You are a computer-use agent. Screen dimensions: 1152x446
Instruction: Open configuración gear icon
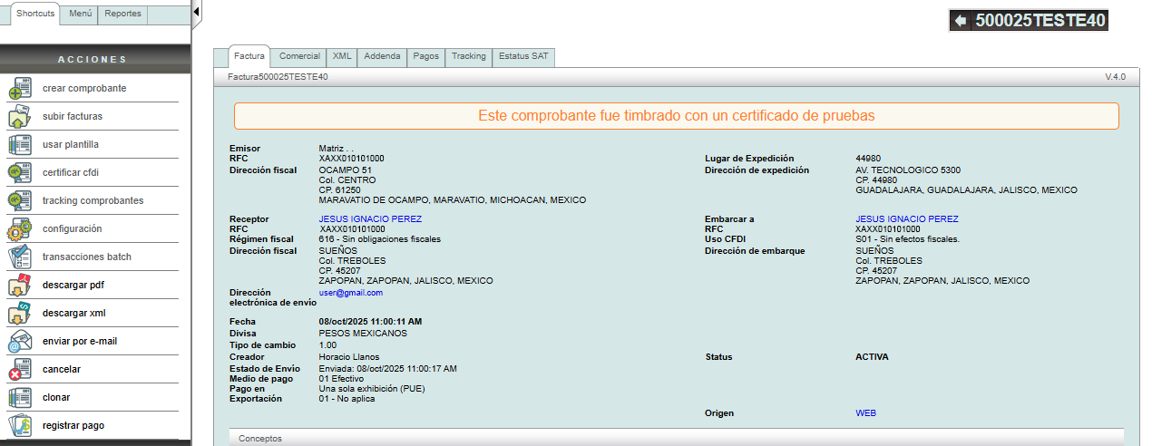coord(20,229)
